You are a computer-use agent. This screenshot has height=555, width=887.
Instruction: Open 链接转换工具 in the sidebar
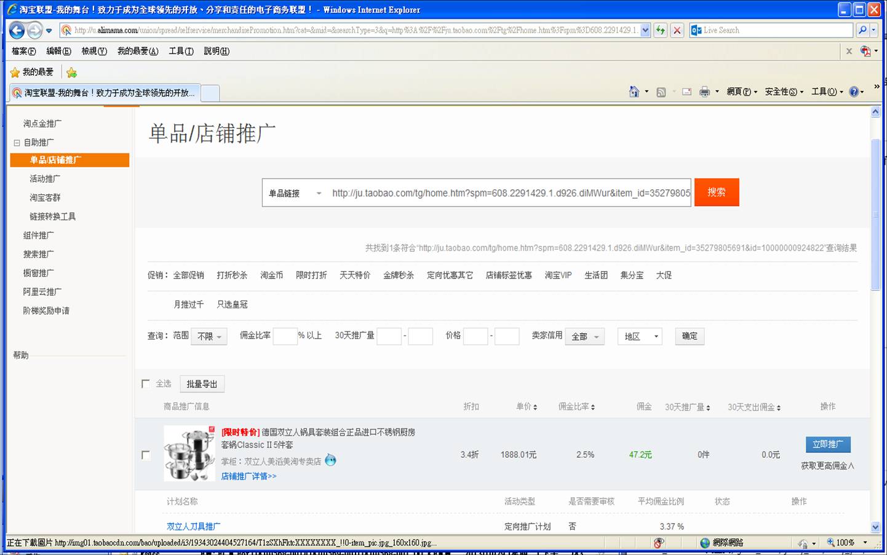coord(53,216)
